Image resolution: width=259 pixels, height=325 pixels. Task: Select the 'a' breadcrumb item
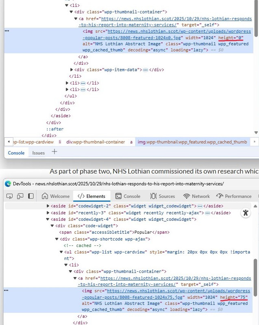tap(131, 142)
